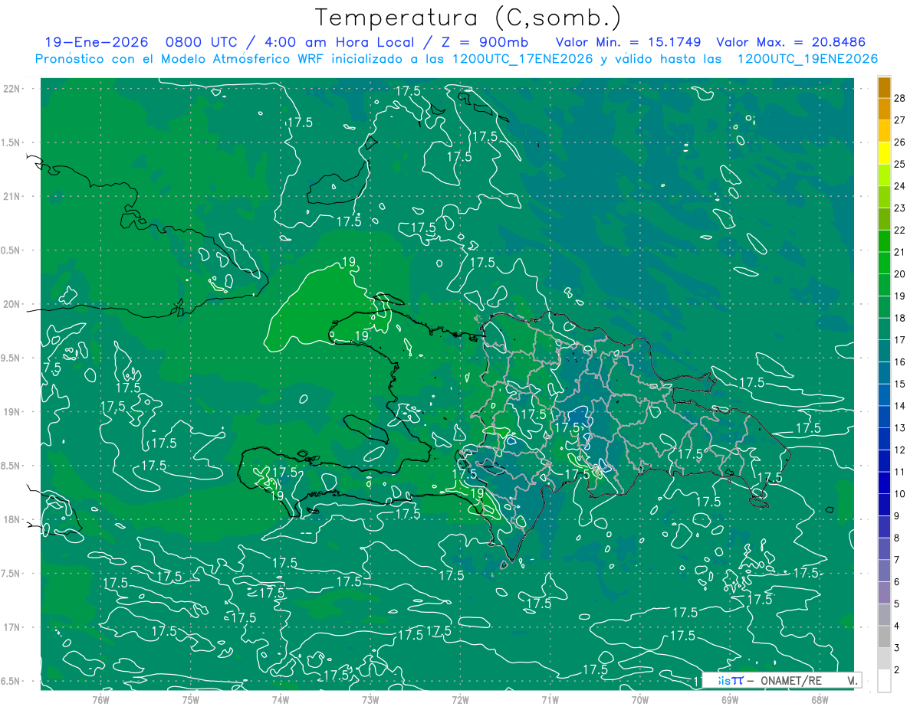Click the color scale label "28"
The width and height of the screenshot is (920, 710).
click(900, 98)
